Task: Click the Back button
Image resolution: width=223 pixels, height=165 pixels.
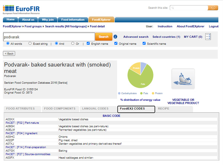Action: point(9,54)
